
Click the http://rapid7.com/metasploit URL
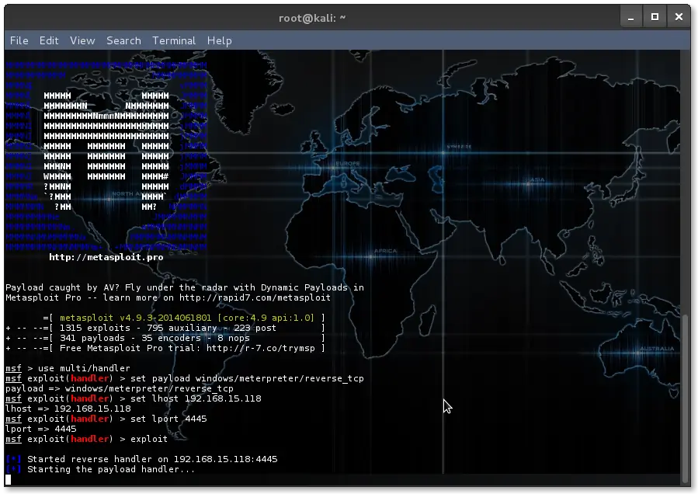(255, 297)
